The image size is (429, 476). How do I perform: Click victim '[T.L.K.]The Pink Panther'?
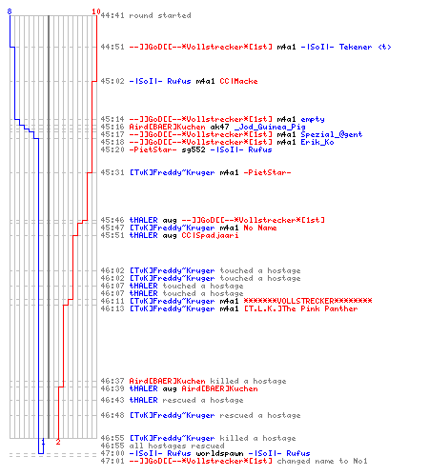(300, 308)
